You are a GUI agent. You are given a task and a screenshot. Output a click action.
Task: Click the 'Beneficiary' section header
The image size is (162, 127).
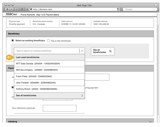[80, 34]
